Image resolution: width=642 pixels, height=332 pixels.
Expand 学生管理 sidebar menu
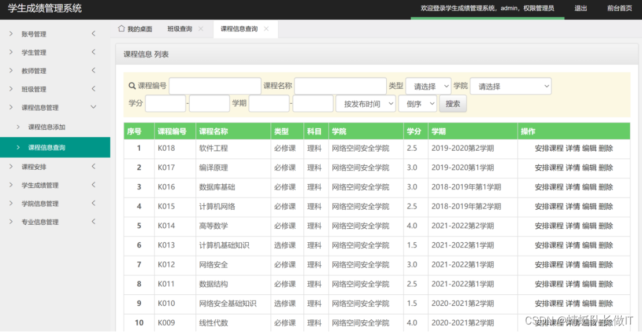[34, 53]
